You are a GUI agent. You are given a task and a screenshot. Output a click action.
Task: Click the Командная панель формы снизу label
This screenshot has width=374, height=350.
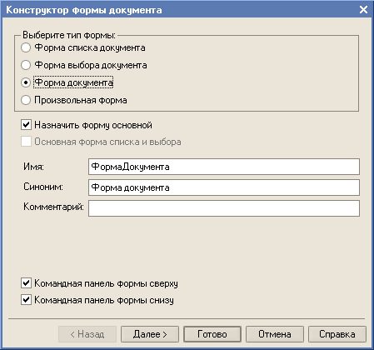click(x=104, y=300)
